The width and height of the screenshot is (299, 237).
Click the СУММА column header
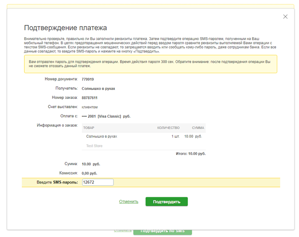(x=197, y=127)
